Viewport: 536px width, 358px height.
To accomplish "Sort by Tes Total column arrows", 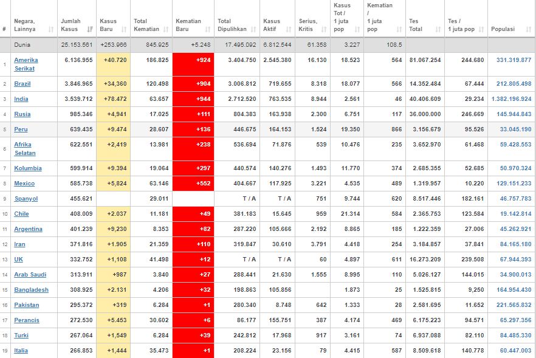I will tap(438, 29).
